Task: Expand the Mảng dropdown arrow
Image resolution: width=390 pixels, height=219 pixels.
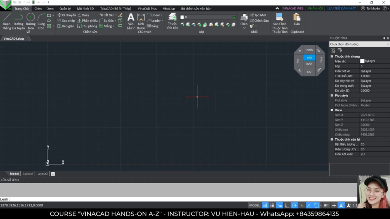Action: pos(113,26)
